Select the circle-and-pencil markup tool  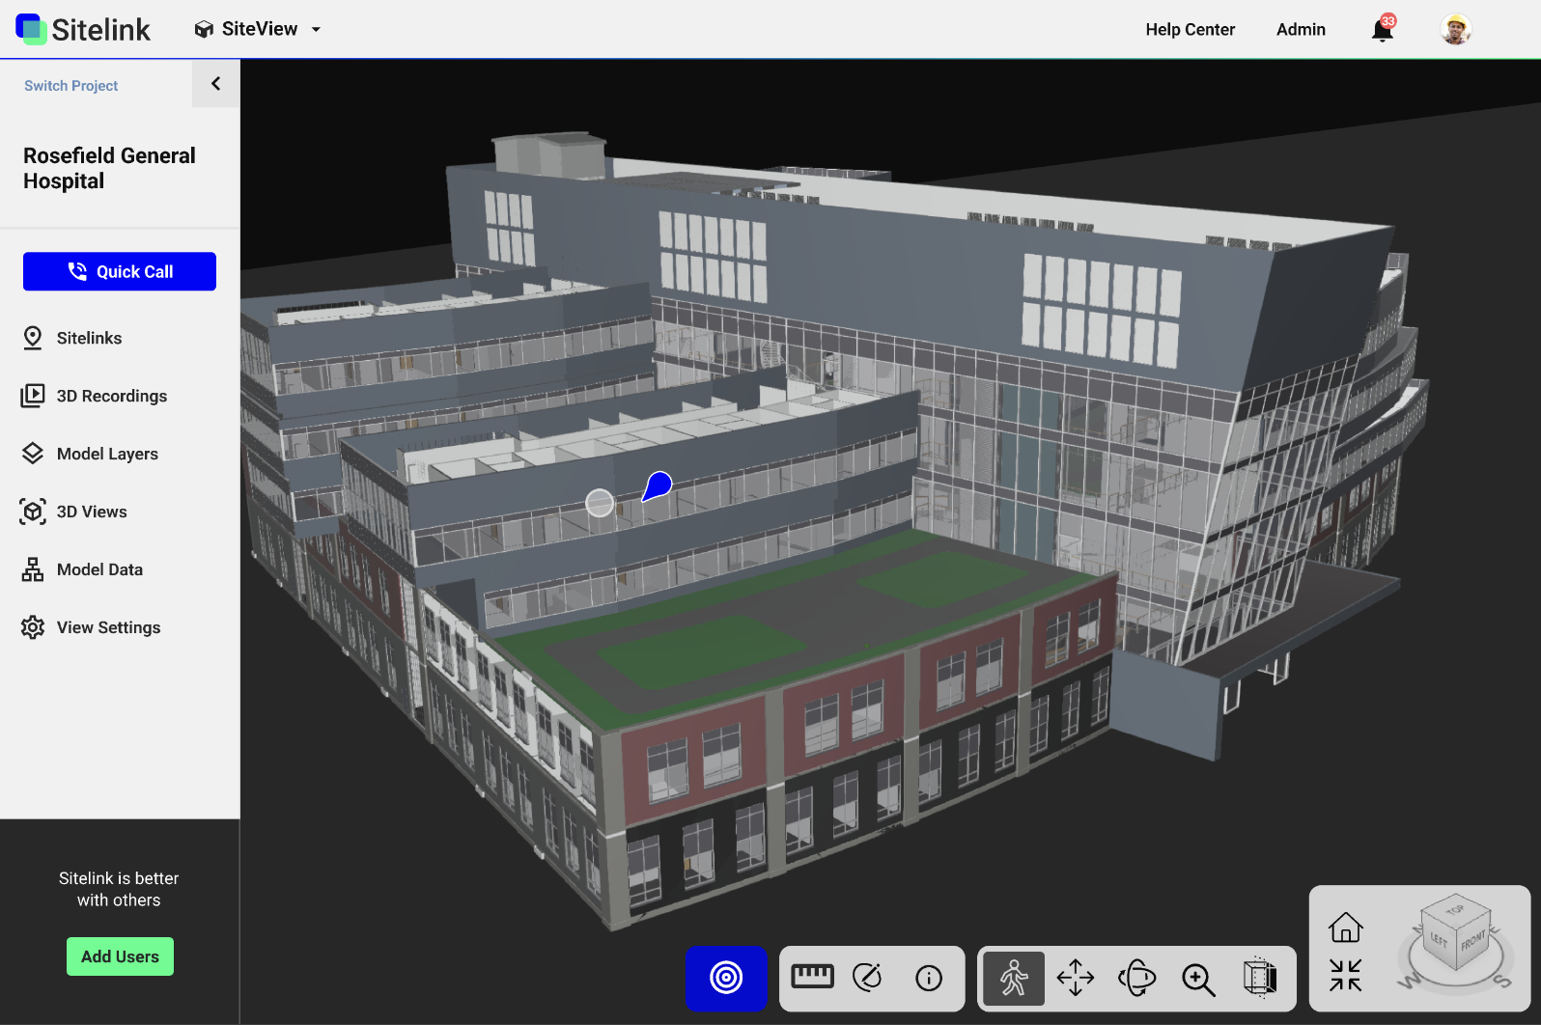tap(867, 978)
